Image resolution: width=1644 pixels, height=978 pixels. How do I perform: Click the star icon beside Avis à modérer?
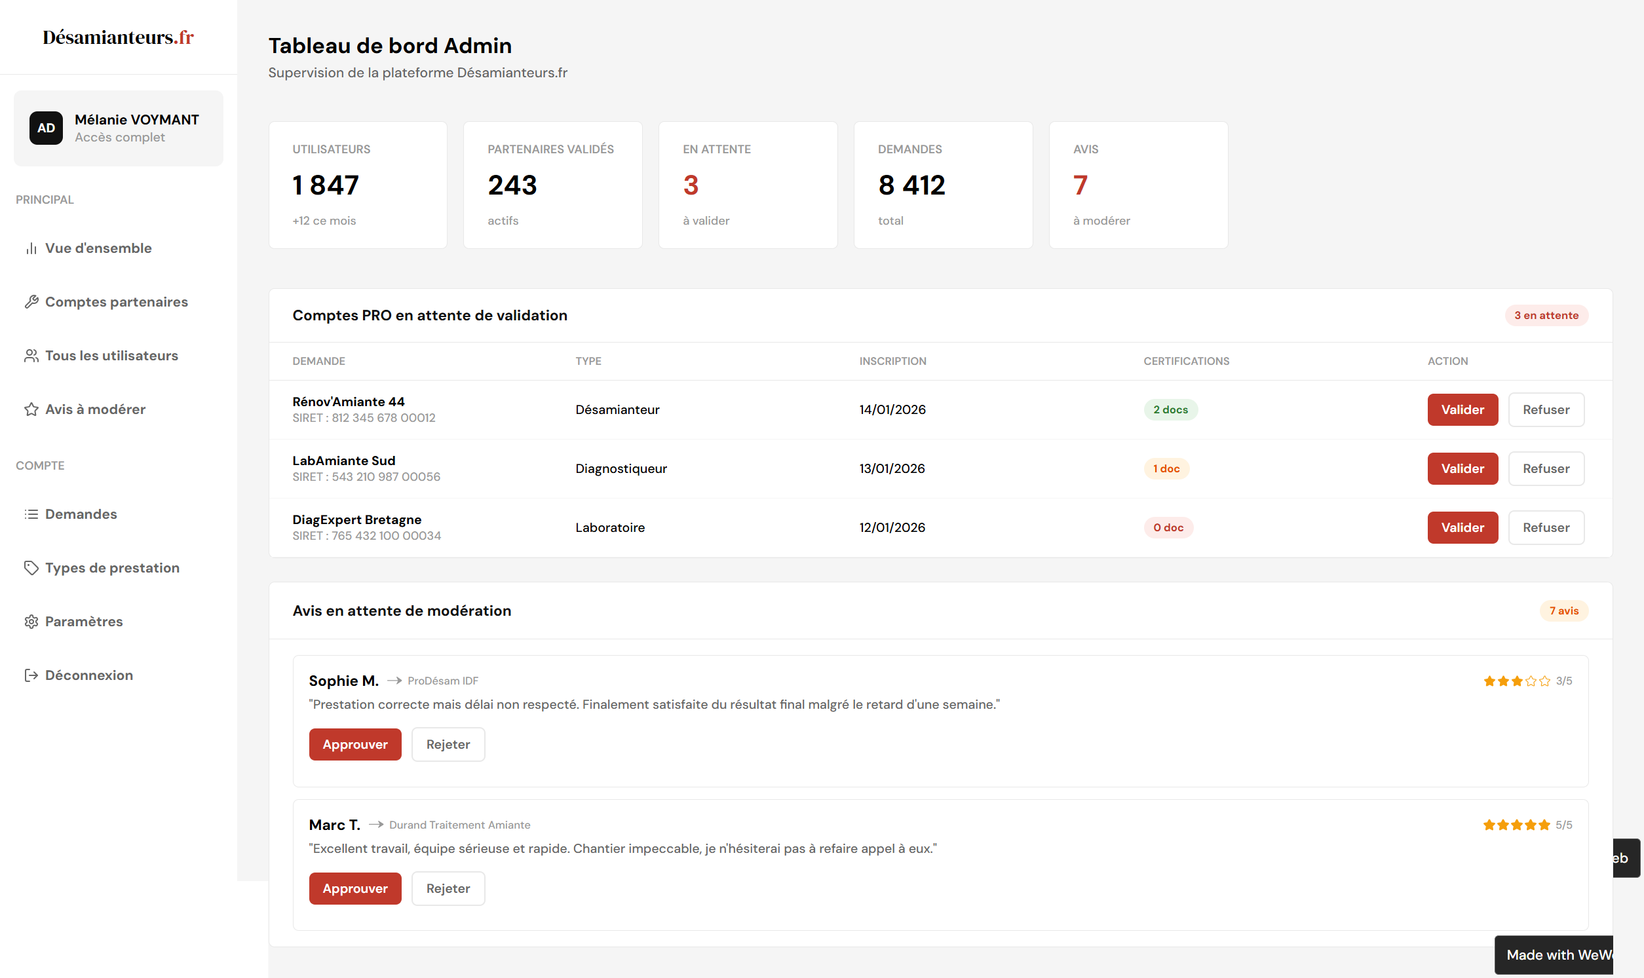click(x=31, y=409)
